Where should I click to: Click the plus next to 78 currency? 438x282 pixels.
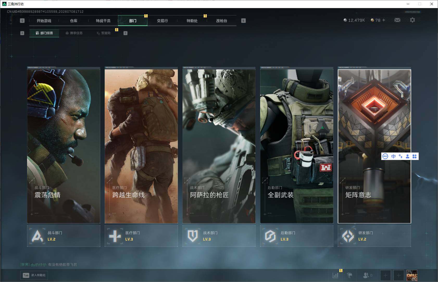tap(384, 20)
